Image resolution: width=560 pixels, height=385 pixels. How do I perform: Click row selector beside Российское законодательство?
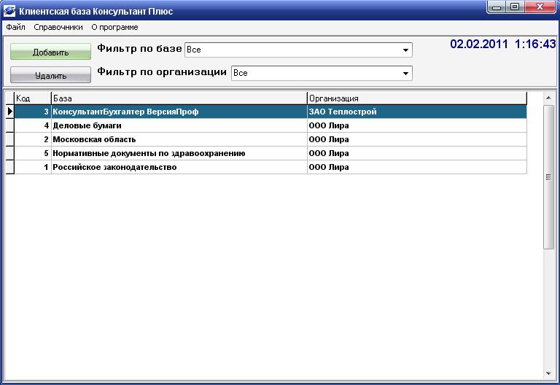10,167
